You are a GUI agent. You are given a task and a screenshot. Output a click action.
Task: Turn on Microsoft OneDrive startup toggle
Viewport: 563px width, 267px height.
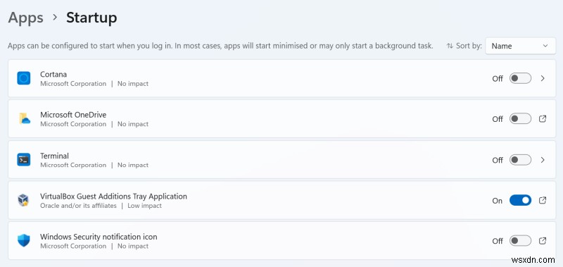[x=520, y=118]
